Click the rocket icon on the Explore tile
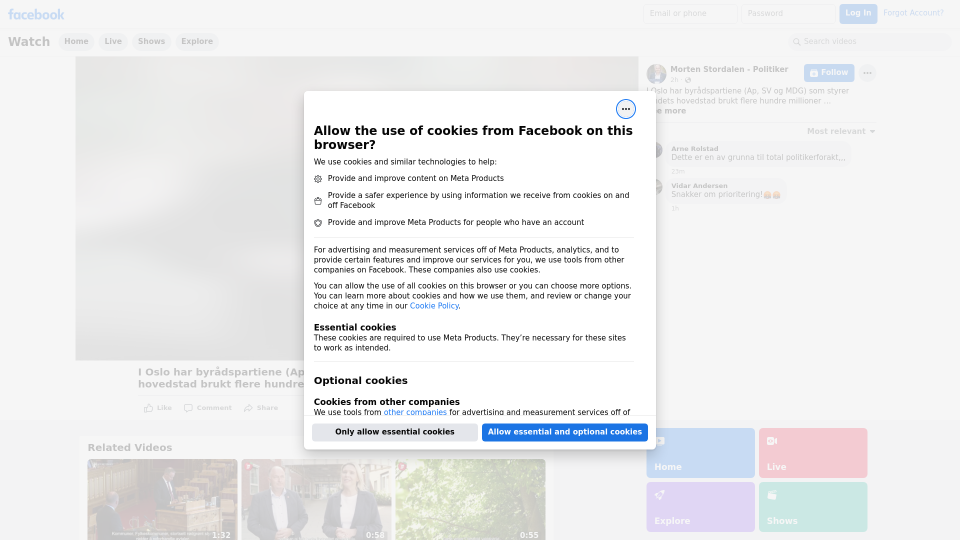 [x=659, y=495]
